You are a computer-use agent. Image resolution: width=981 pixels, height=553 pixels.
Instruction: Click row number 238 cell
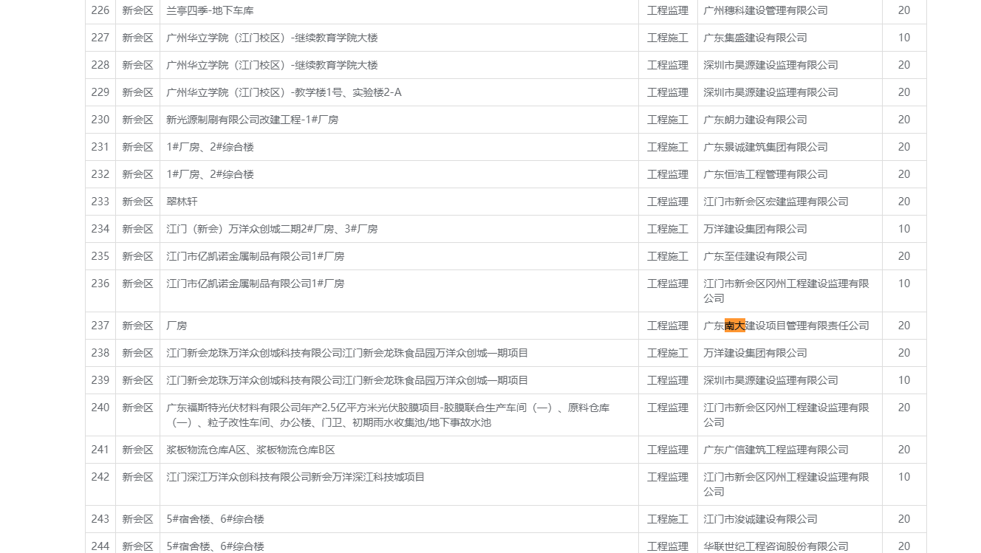tap(100, 353)
